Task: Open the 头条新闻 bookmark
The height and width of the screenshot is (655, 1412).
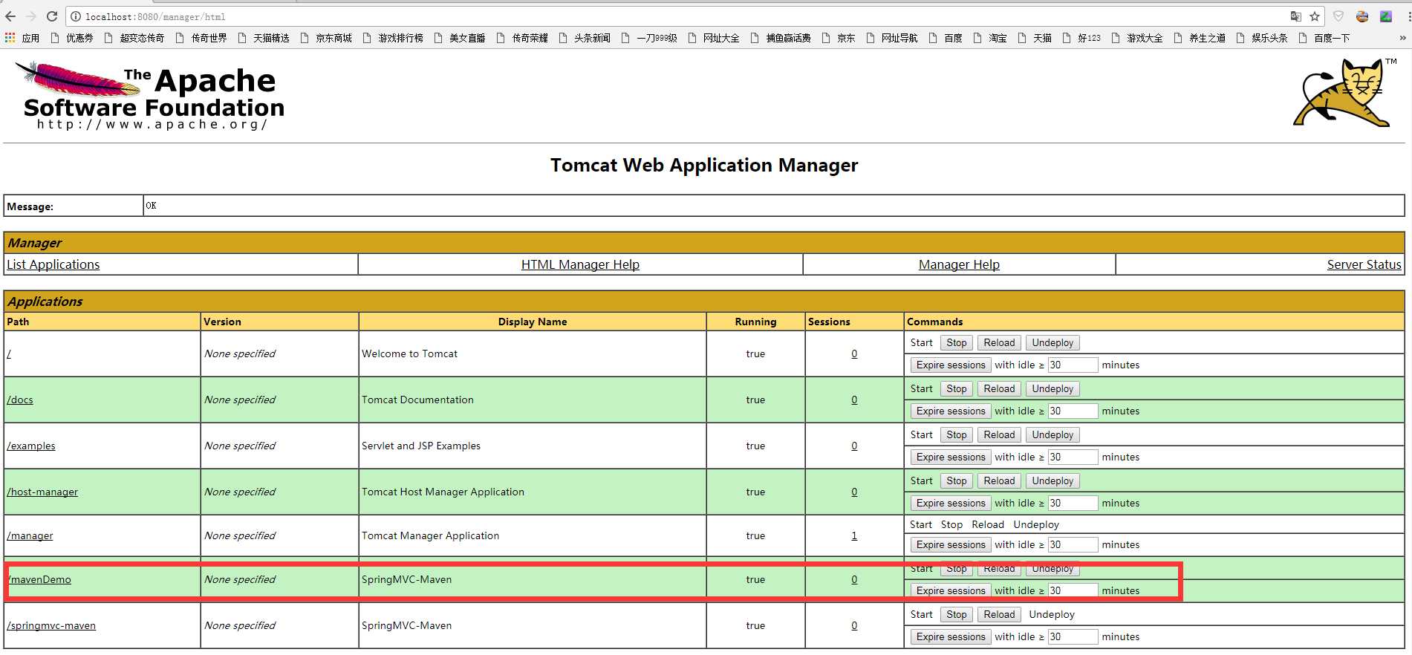Action: [x=585, y=38]
